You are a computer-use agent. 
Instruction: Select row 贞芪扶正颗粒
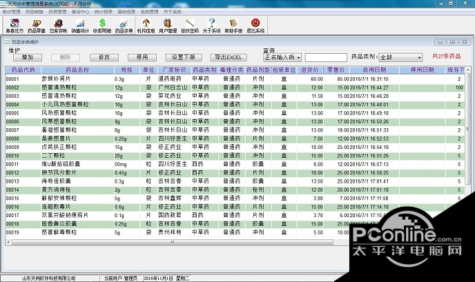[235, 147]
